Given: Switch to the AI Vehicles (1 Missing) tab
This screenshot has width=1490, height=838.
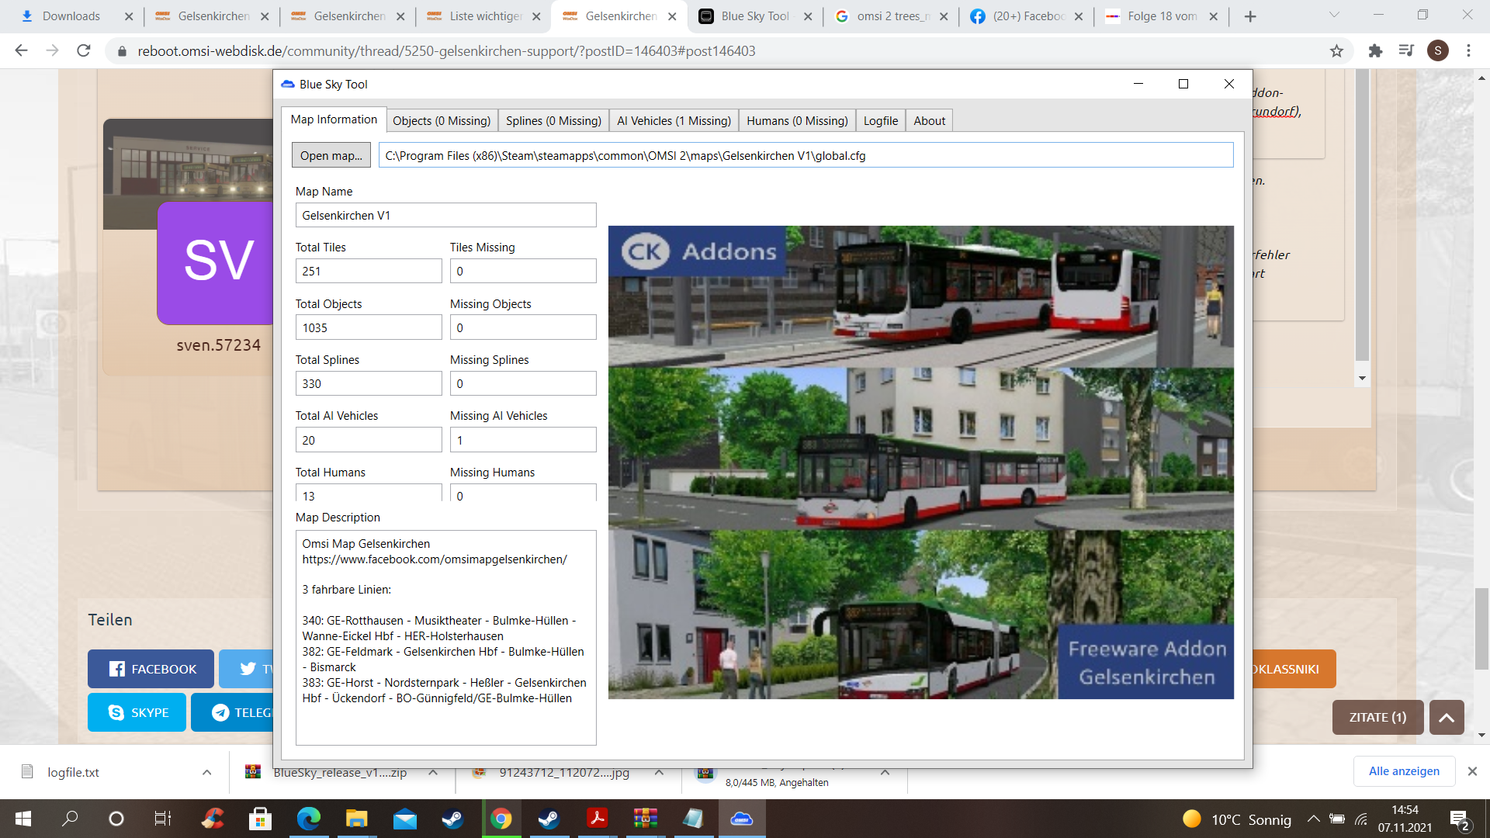Looking at the screenshot, I should coord(674,121).
